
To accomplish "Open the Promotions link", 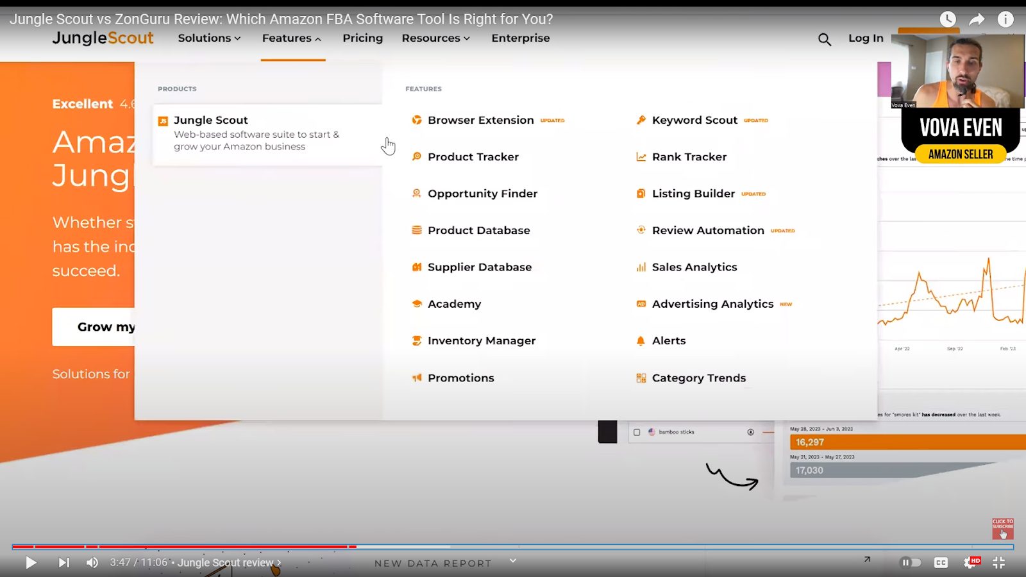I will (x=461, y=378).
